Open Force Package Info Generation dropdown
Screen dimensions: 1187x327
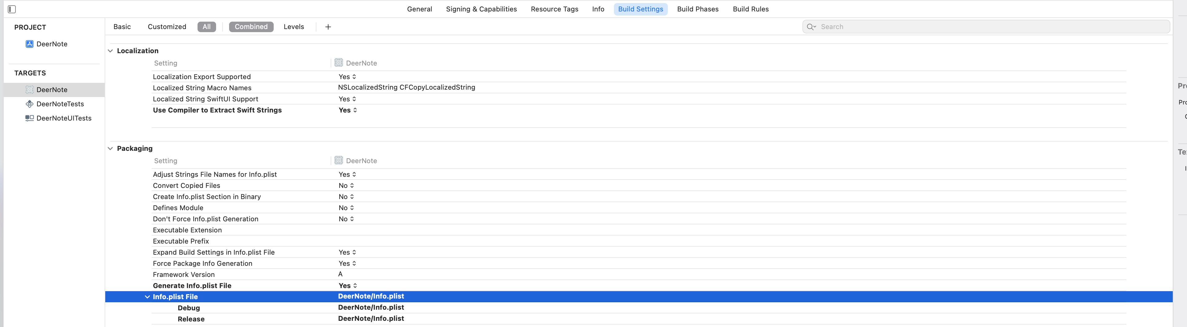347,264
